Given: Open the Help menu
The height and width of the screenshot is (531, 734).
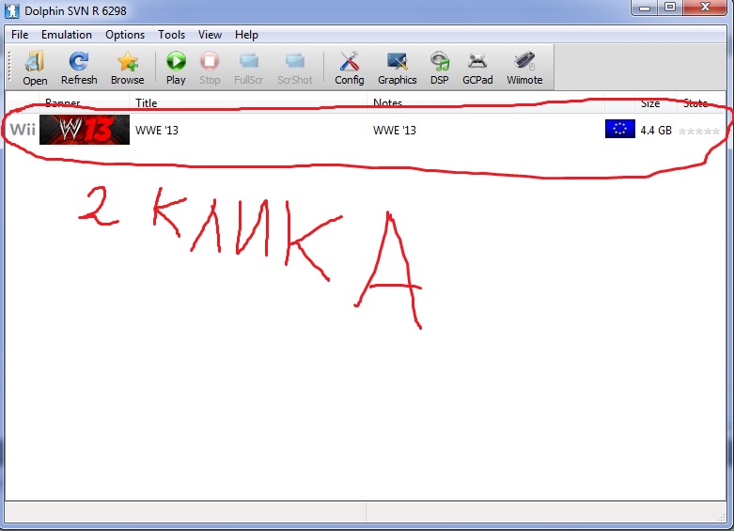Looking at the screenshot, I should (x=246, y=35).
